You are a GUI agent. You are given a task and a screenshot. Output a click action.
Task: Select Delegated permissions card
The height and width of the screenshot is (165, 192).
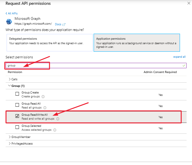49,43
